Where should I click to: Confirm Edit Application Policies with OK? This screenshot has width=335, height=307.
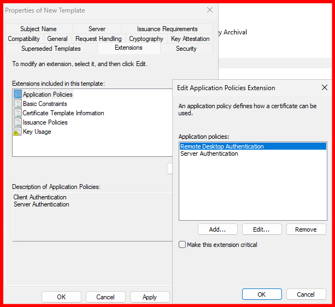[x=262, y=294]
